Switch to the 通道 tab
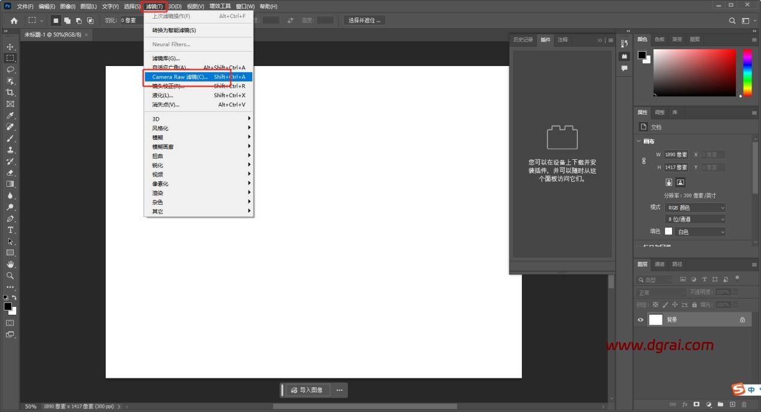The image size is (761, 412). [659, 264]
